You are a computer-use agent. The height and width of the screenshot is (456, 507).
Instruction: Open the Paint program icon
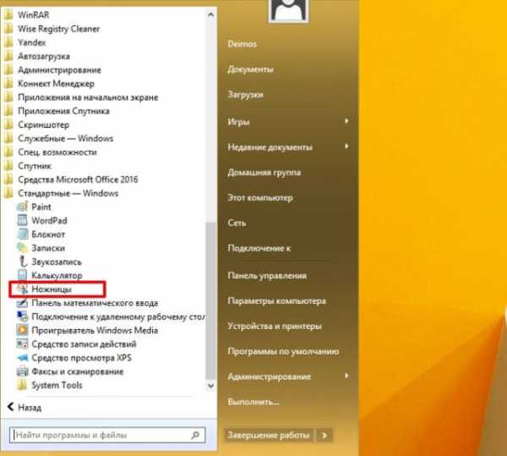[x=22, y=206]
